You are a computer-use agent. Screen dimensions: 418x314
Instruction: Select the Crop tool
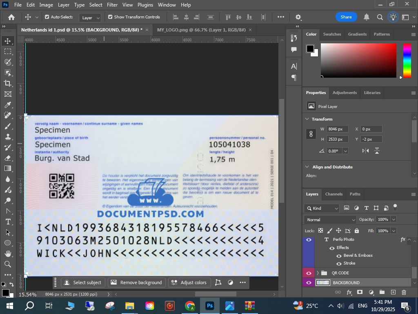(x=8, y=83)
